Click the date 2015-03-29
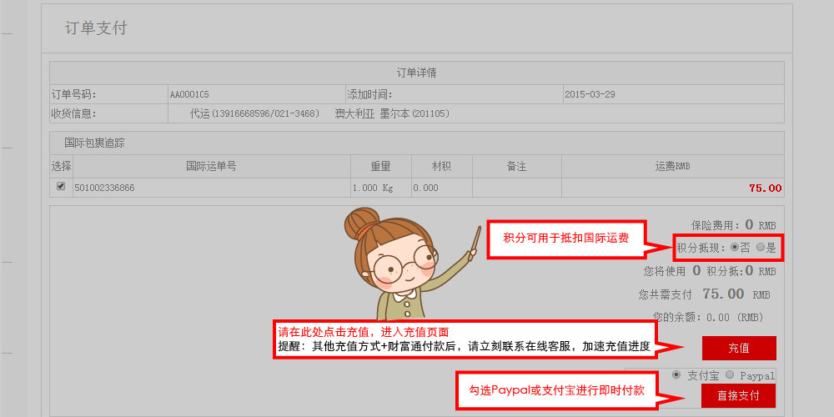This screenshot has height=417, width=834. tap(590, 95)
